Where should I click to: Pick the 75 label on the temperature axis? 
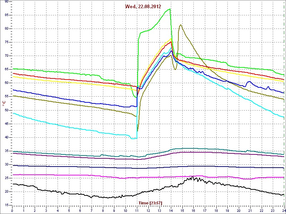pyautogui.click(x=6, y=42)
